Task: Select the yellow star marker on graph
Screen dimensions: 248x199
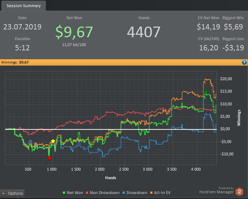Action: pyautogui.click(x=53, y=141)
